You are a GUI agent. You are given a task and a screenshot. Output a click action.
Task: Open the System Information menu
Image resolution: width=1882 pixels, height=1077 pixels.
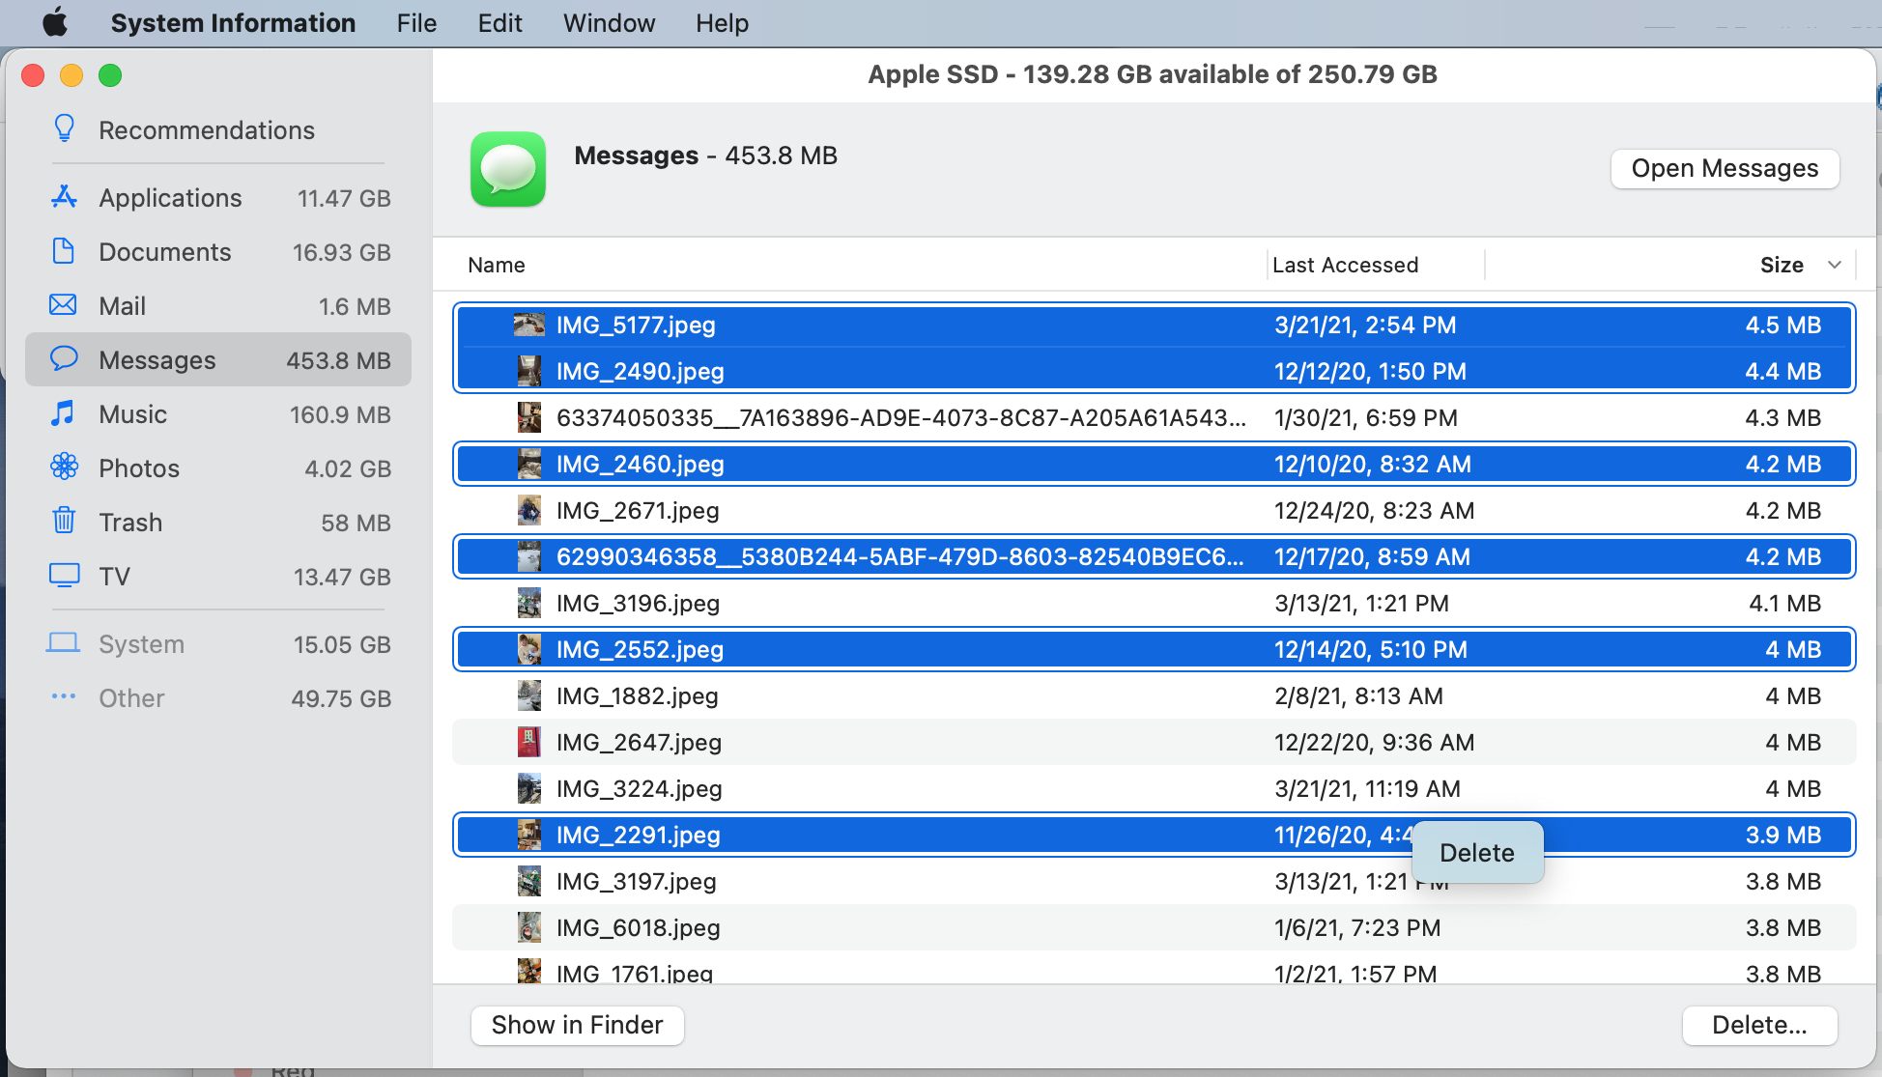click(x=233, y=23)
